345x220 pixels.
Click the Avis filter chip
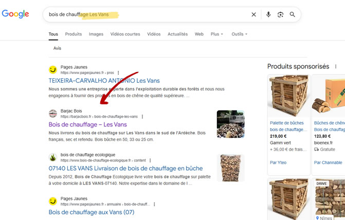(x=57, y=48)
